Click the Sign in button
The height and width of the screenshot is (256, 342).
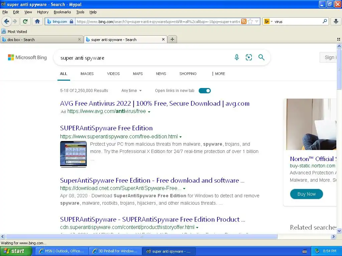(x=328, y=57)
